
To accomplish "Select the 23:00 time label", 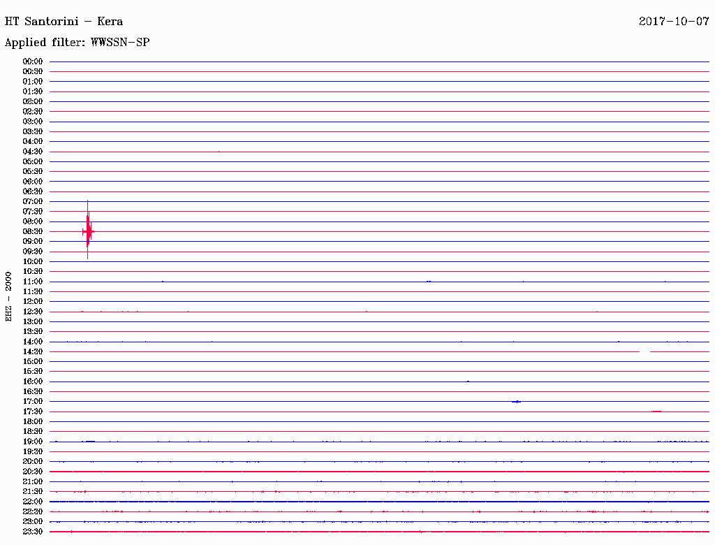I will coord(33,522).
